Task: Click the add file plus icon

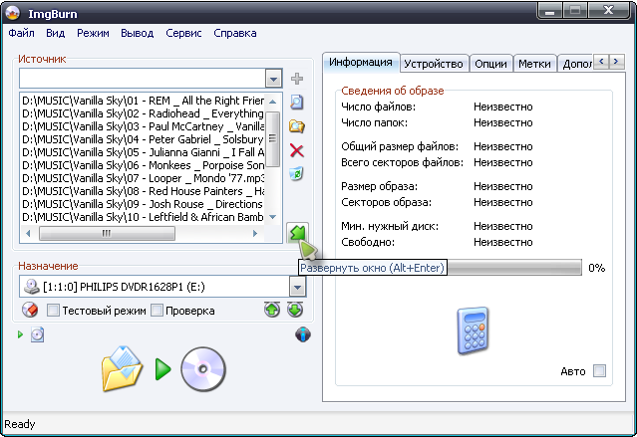Action: pyautogui.click(x=296, y=79)
